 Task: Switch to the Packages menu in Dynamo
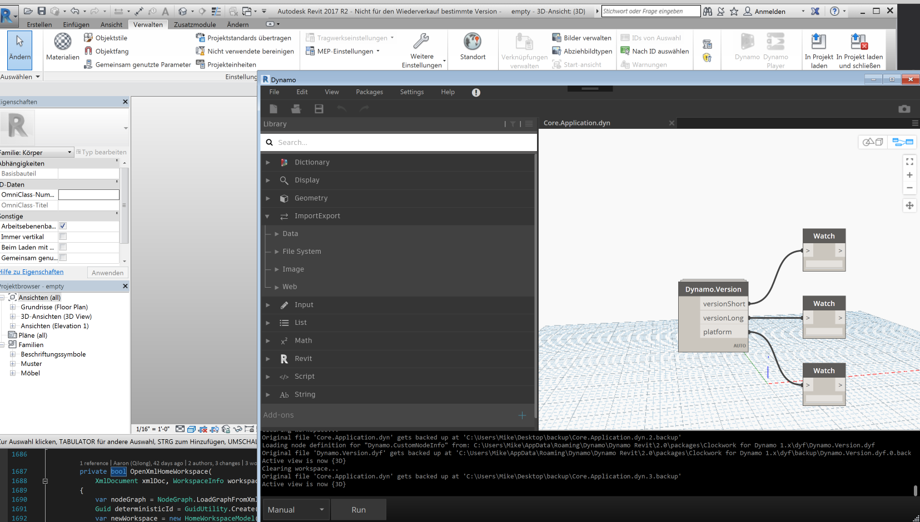[x=369, y=92]
